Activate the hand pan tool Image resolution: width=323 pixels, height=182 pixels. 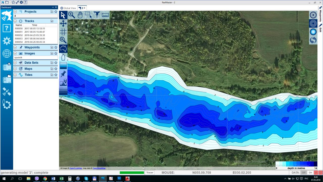click(80, 15)
